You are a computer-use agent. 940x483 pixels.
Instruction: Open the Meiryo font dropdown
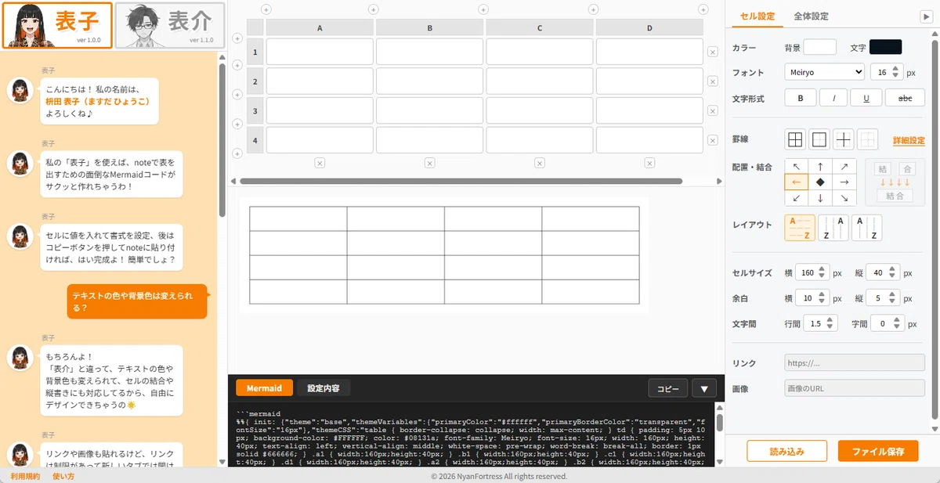824,72
